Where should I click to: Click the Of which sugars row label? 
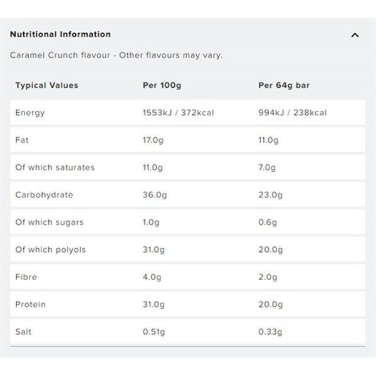pos(50,222)
